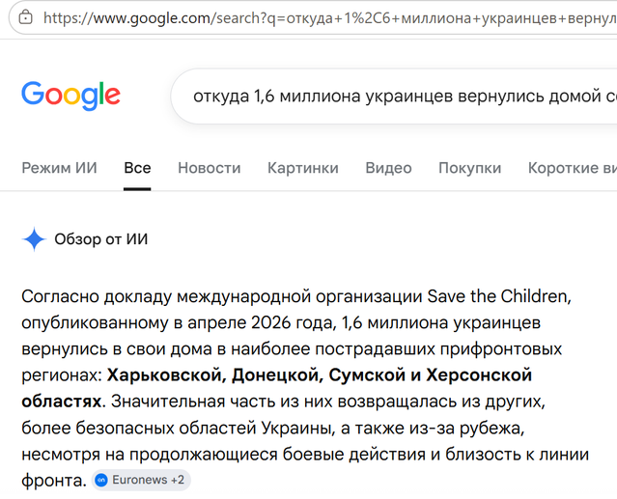Image resolution: width=617 pixels, height=499 pixels.
Task: Focus the Google search query field
Action: point(394,97)
